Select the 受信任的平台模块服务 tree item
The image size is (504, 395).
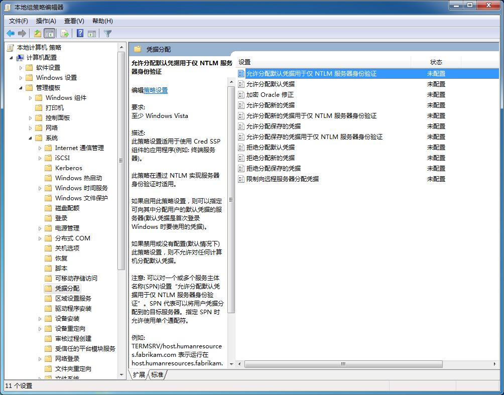tap(85, 349)
